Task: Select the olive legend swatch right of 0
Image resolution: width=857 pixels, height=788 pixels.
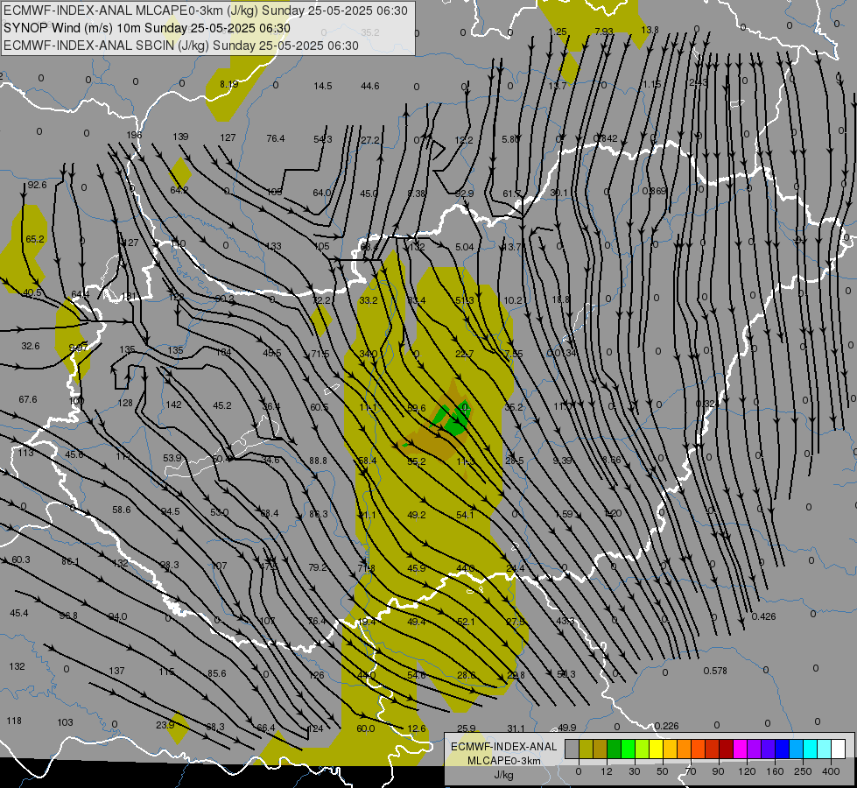Action: 586,749
